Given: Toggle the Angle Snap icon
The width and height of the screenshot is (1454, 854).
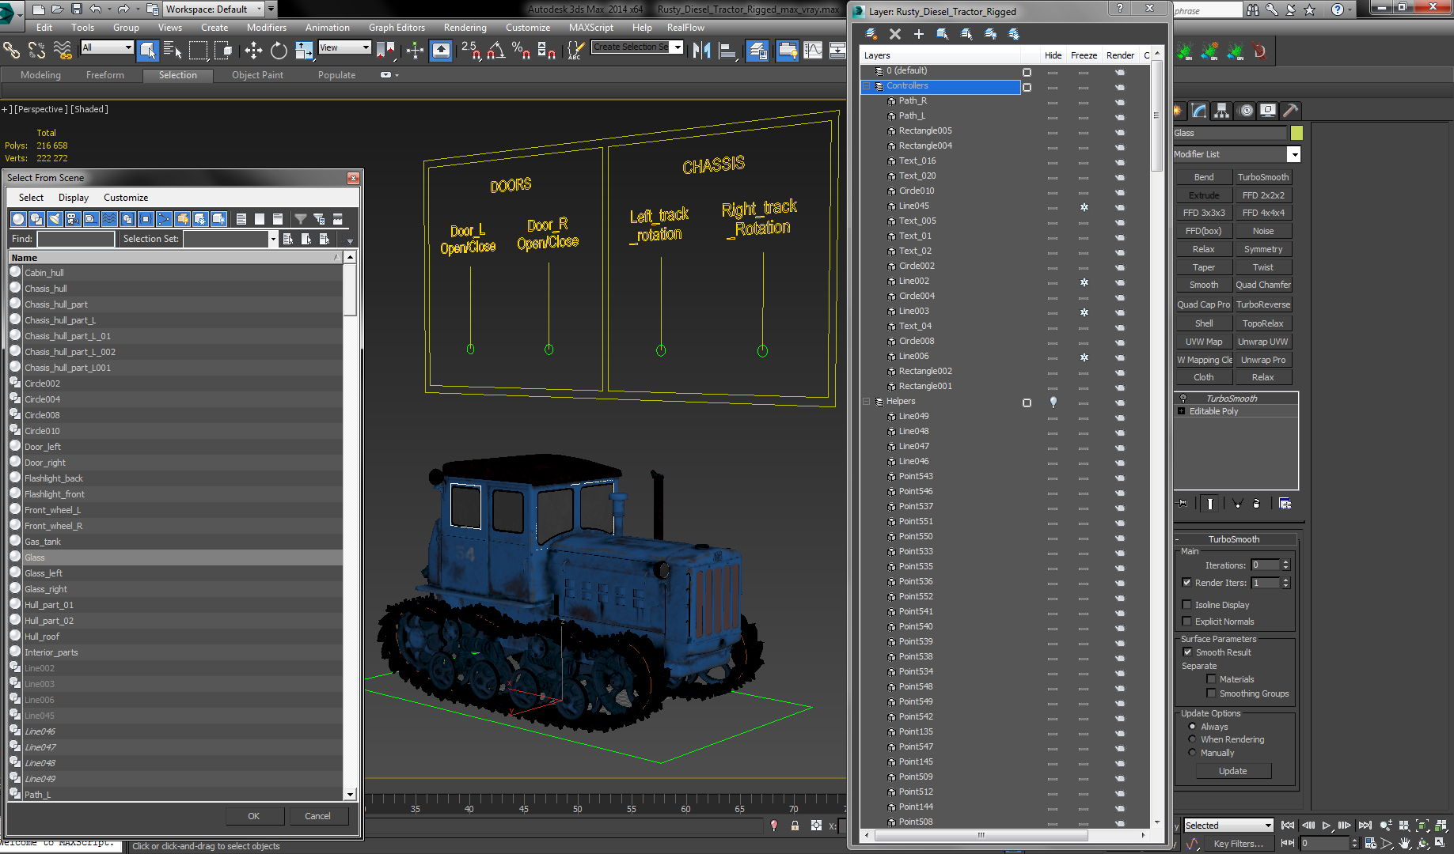Looking at the screenshot, I should [495, 51].
